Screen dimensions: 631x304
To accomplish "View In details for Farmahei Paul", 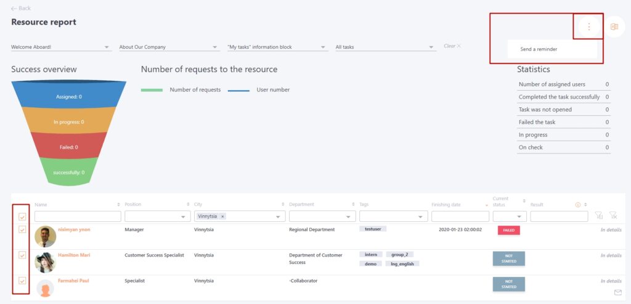I will click(x=611, y=281).
